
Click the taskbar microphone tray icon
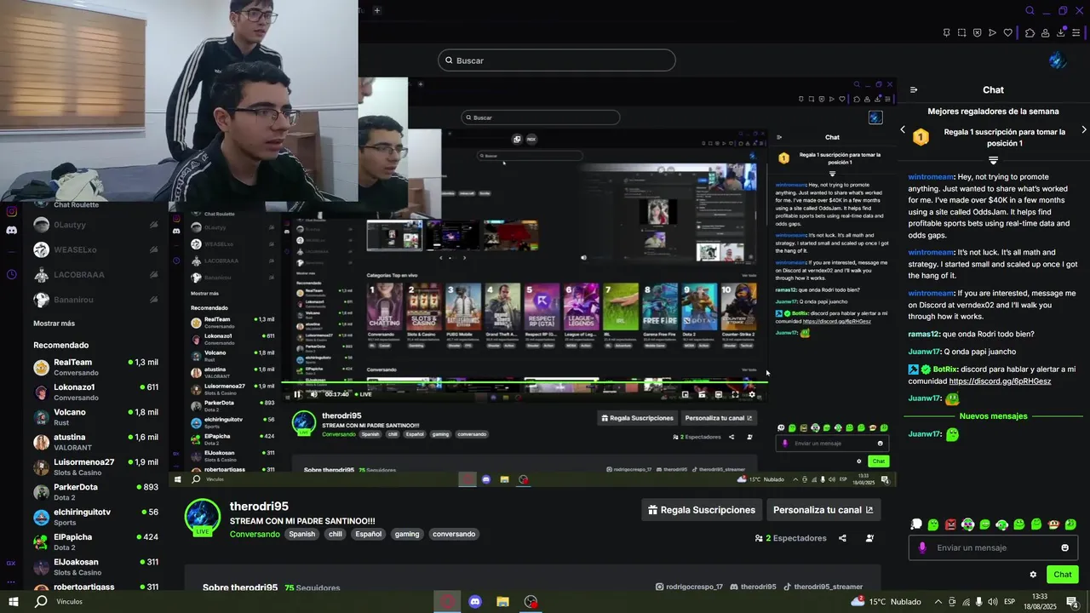(x=979, y=602)
